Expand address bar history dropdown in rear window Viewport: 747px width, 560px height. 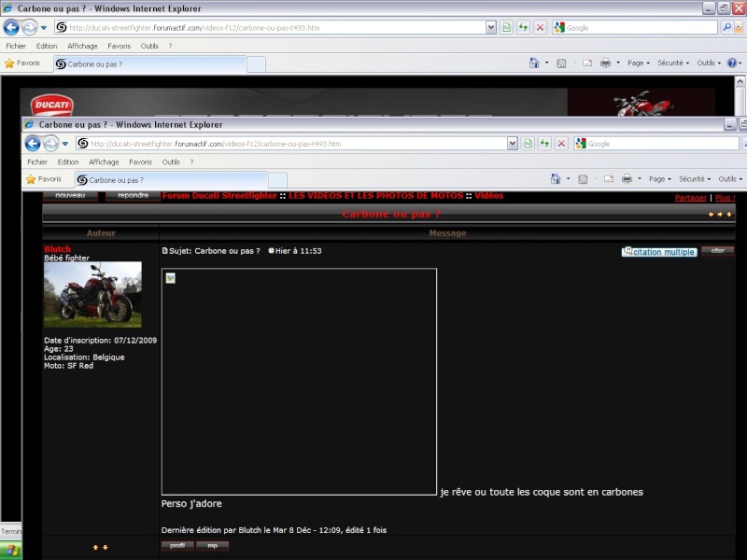[491, 28]
